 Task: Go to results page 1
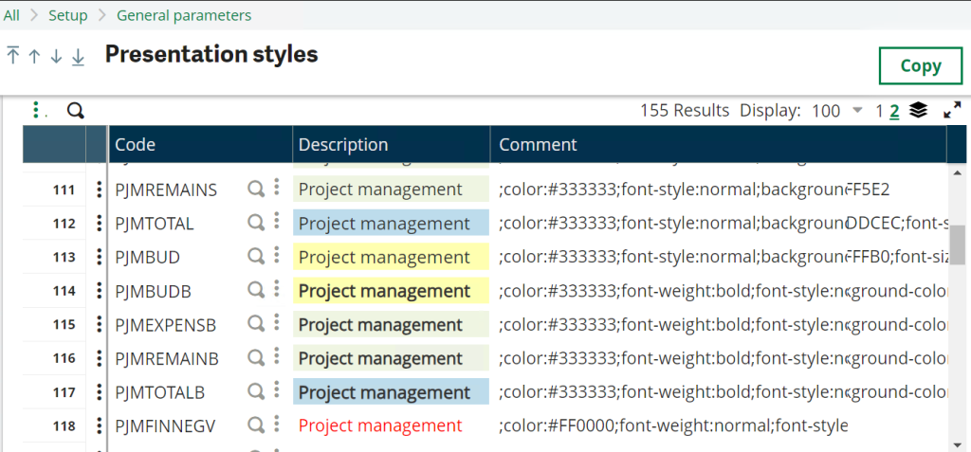tap(880, 111)
